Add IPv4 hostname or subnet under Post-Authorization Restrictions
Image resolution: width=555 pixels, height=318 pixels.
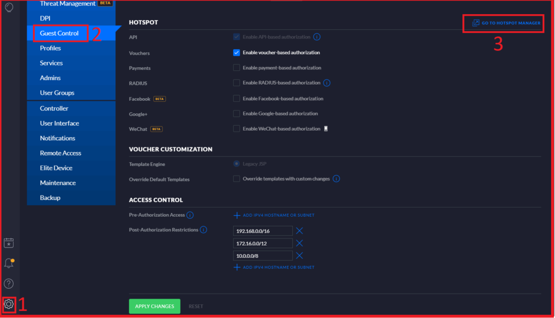(273, 267)
